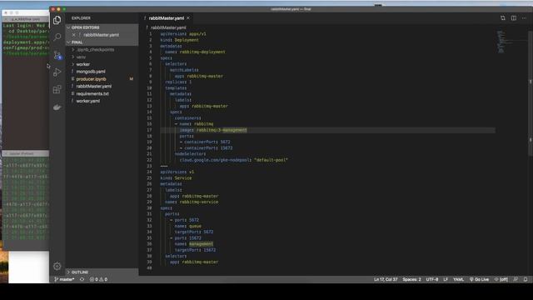Collapse the FINAL folder section
The height and width of the screenshot is (300, 533).
[x=102, y=42]
